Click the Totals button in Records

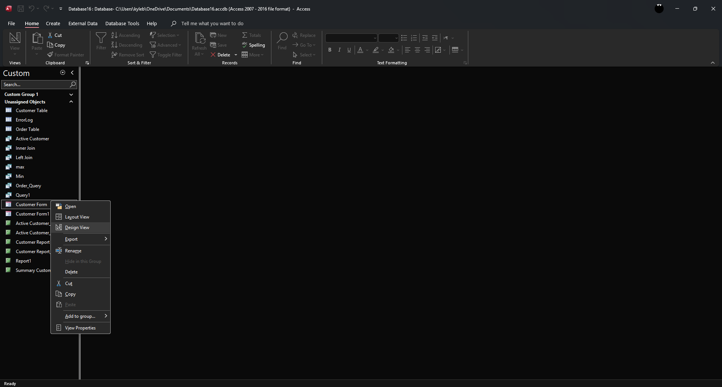pyautogui.click(x=251, y=35)
